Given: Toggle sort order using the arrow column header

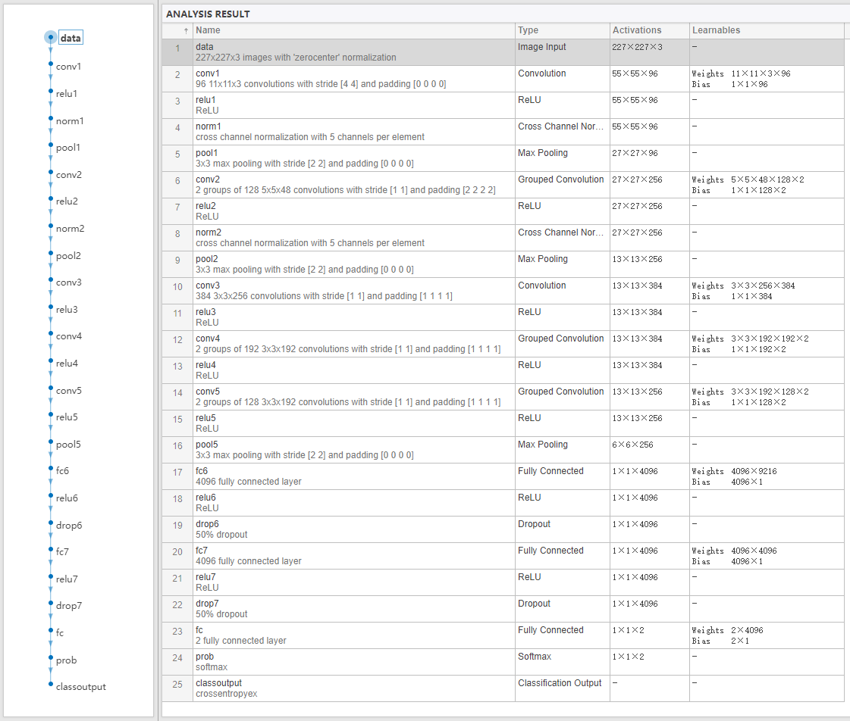Looking at the screenshot, I should tap(177, 30).
